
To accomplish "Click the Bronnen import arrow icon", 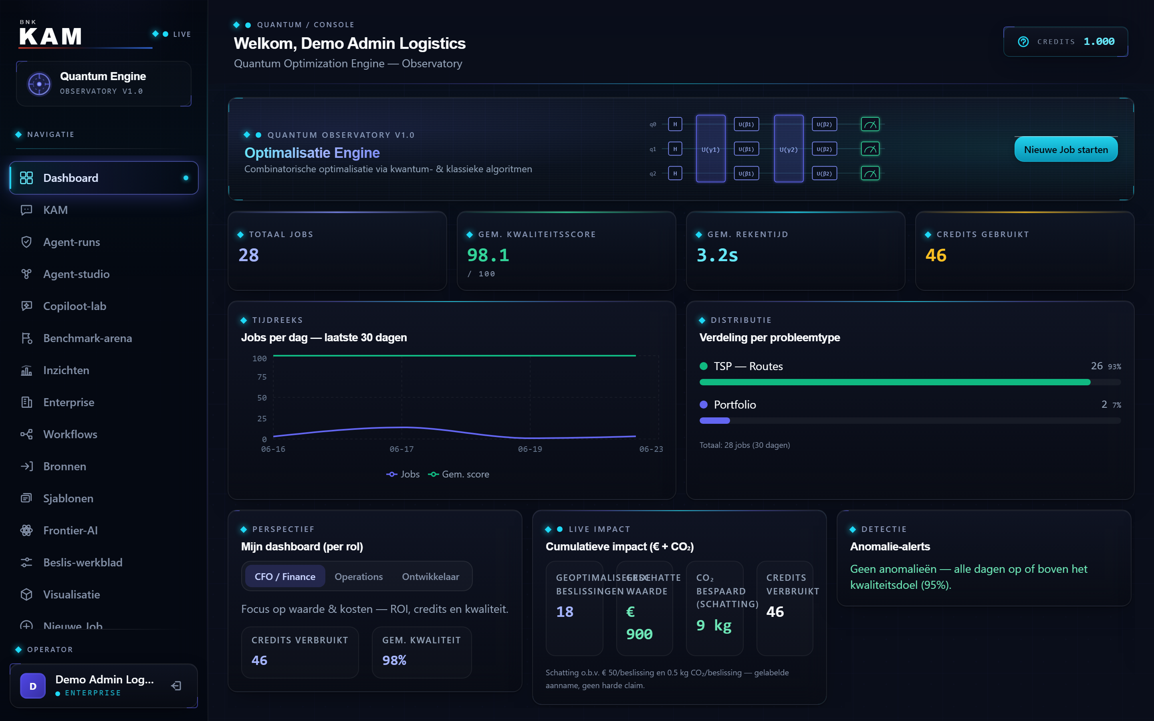I will [26, 466].
